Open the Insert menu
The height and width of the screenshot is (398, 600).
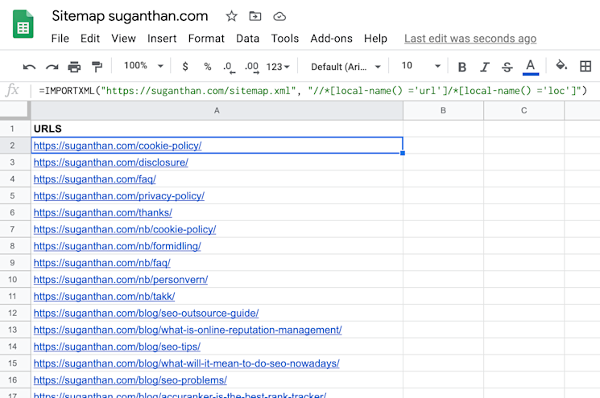(162, 39)
